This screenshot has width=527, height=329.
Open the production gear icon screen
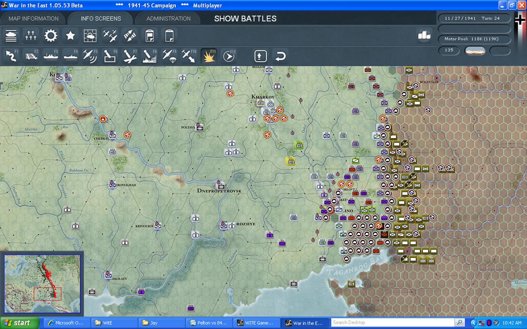(51, 36)
